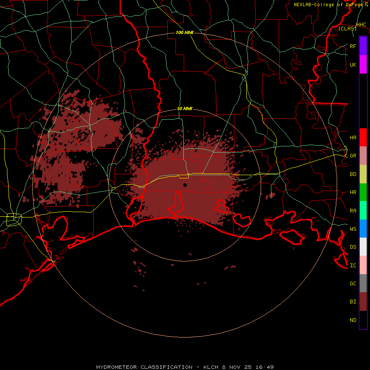Select the RA label text in legend

coord(353,210)
